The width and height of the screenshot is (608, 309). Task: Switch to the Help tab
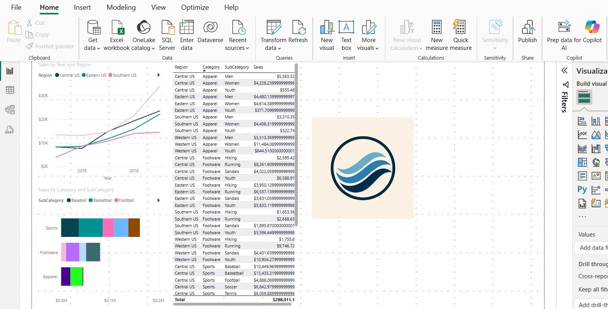231,7
